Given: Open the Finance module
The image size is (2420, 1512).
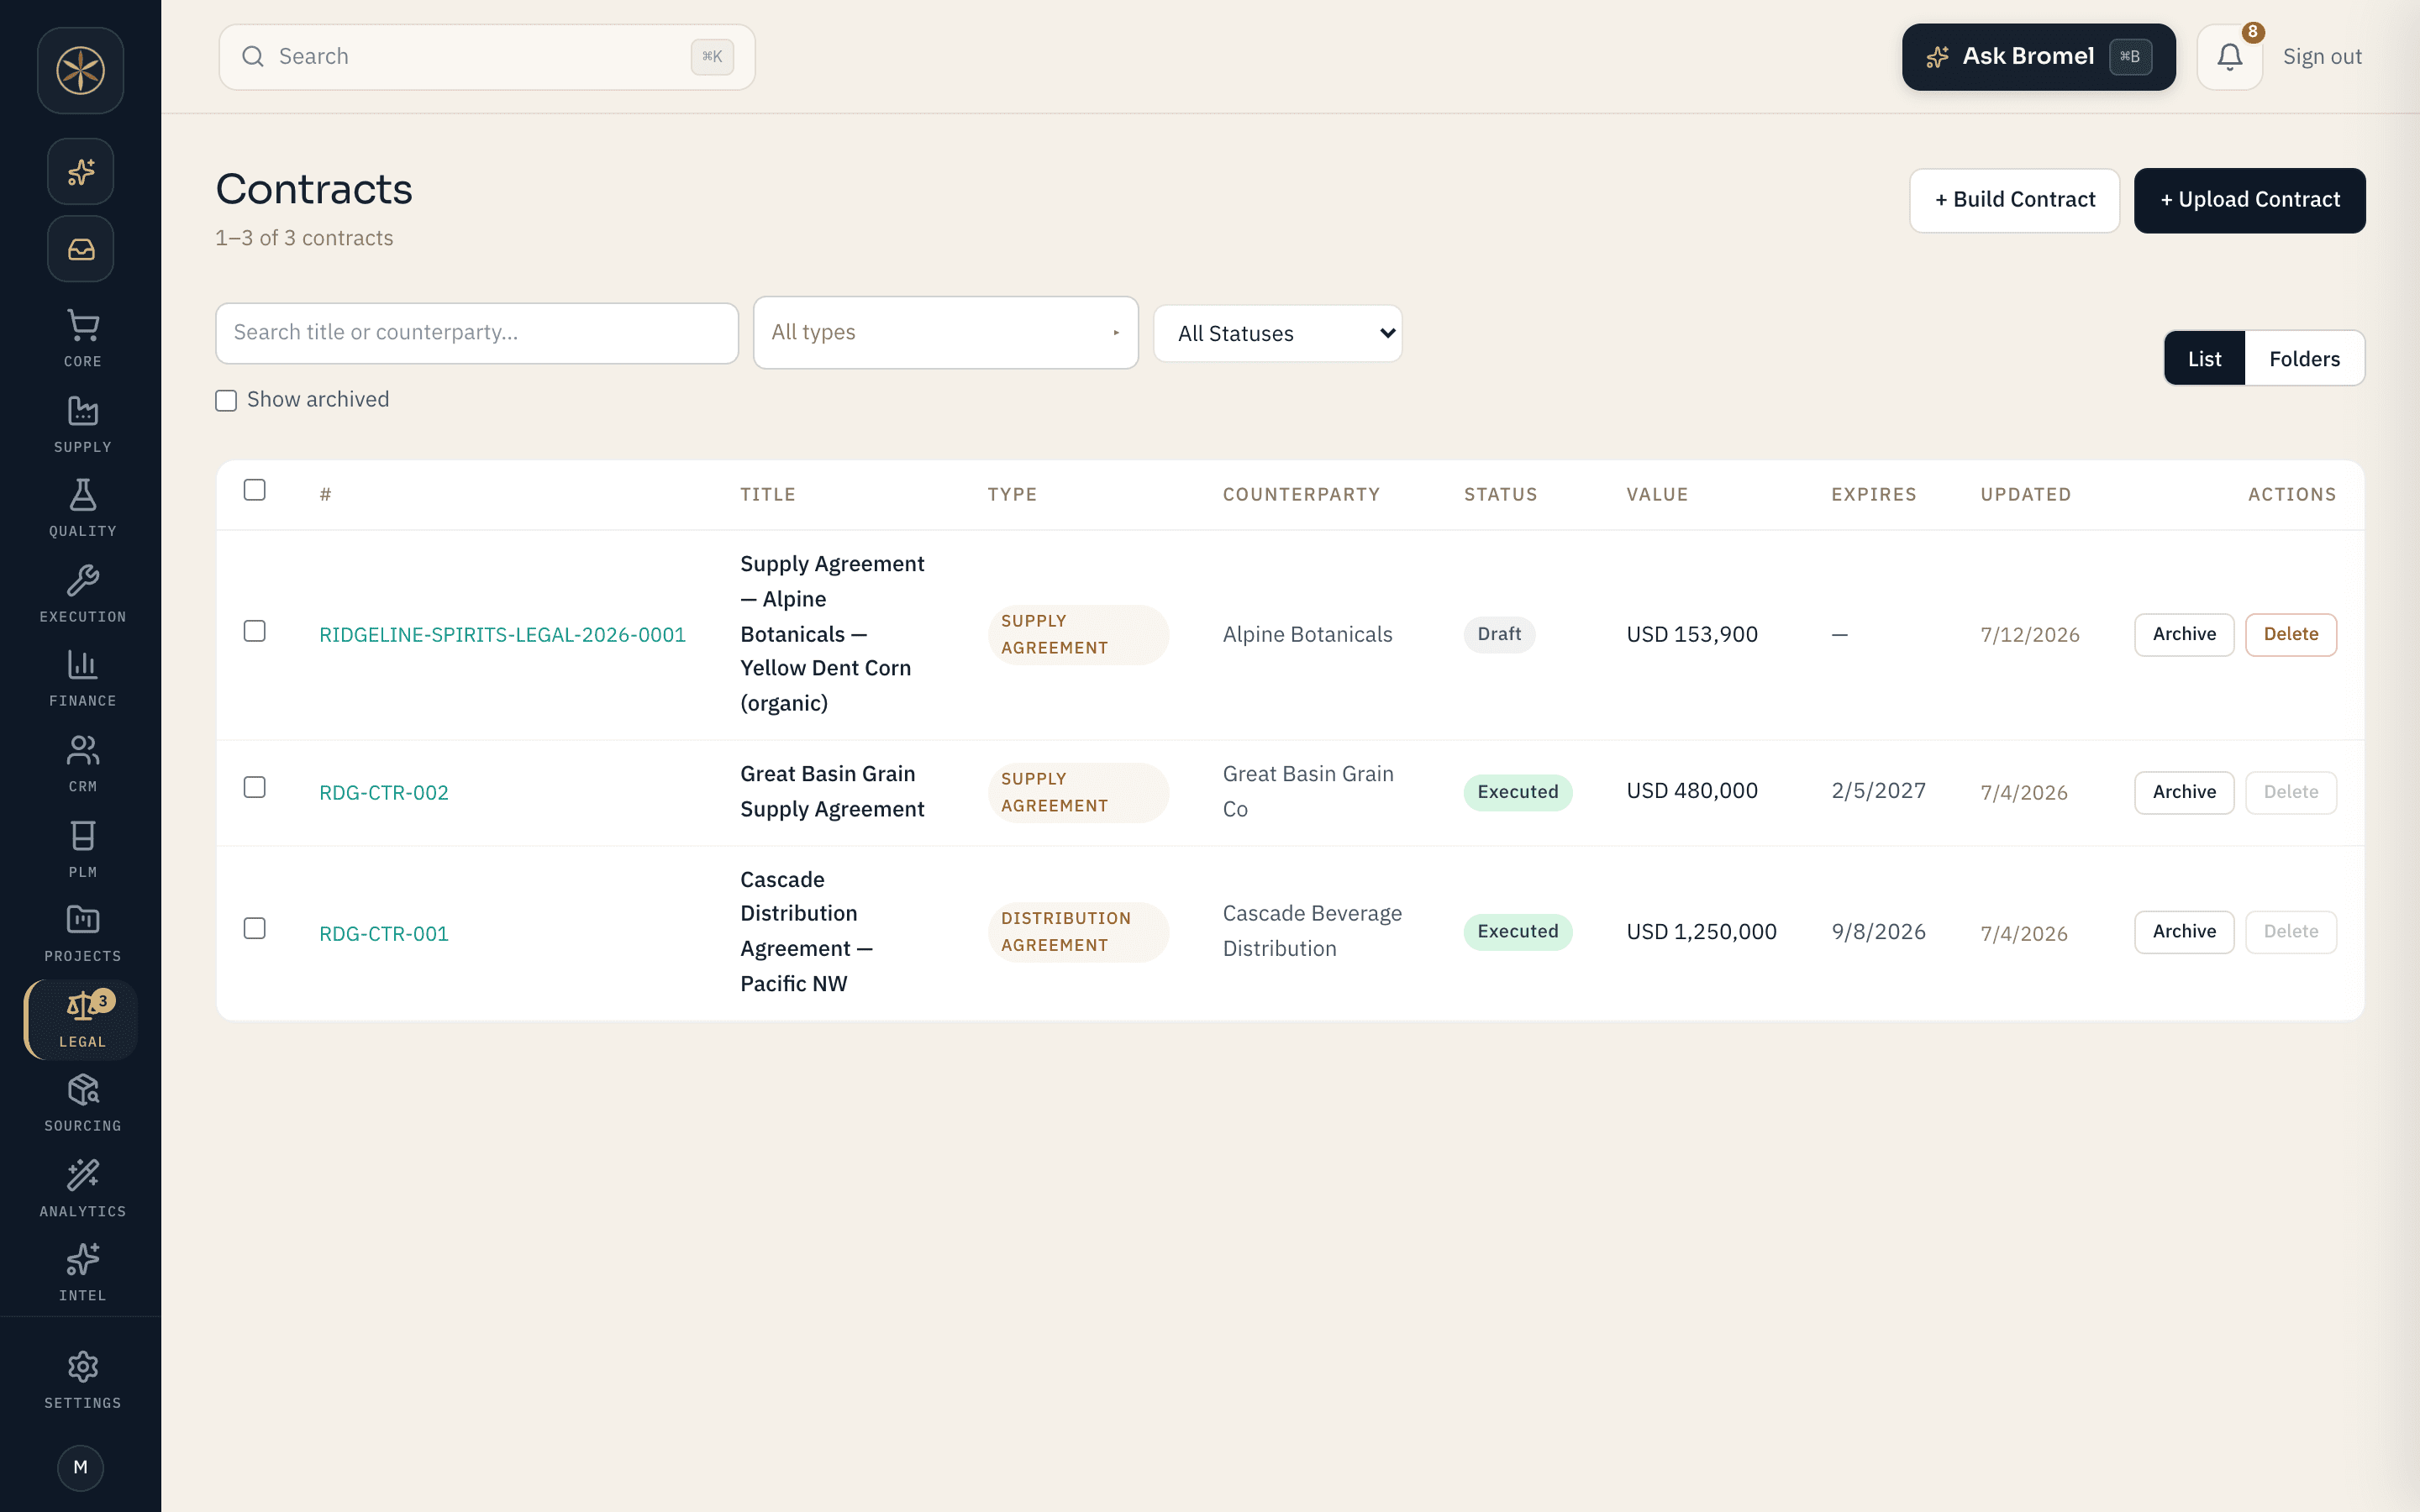Looking at the screenshot, I should 82,678.
